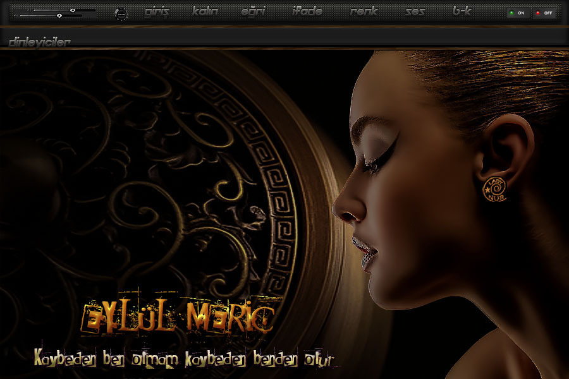569x379 pixels.
Task: Click the 'Kaybeden ben olmam' slogan text
Action: [183, 359]
